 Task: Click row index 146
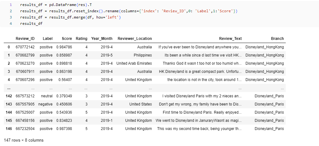pyautogui.click(x=9, y=128)
